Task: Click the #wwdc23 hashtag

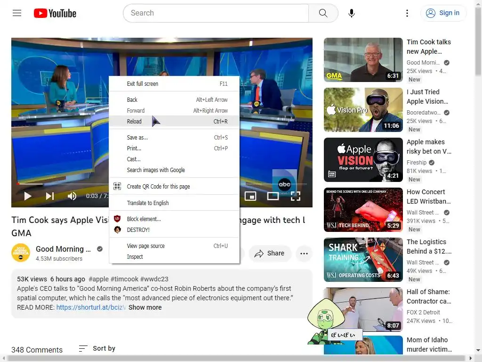Action: coord(154,279)
